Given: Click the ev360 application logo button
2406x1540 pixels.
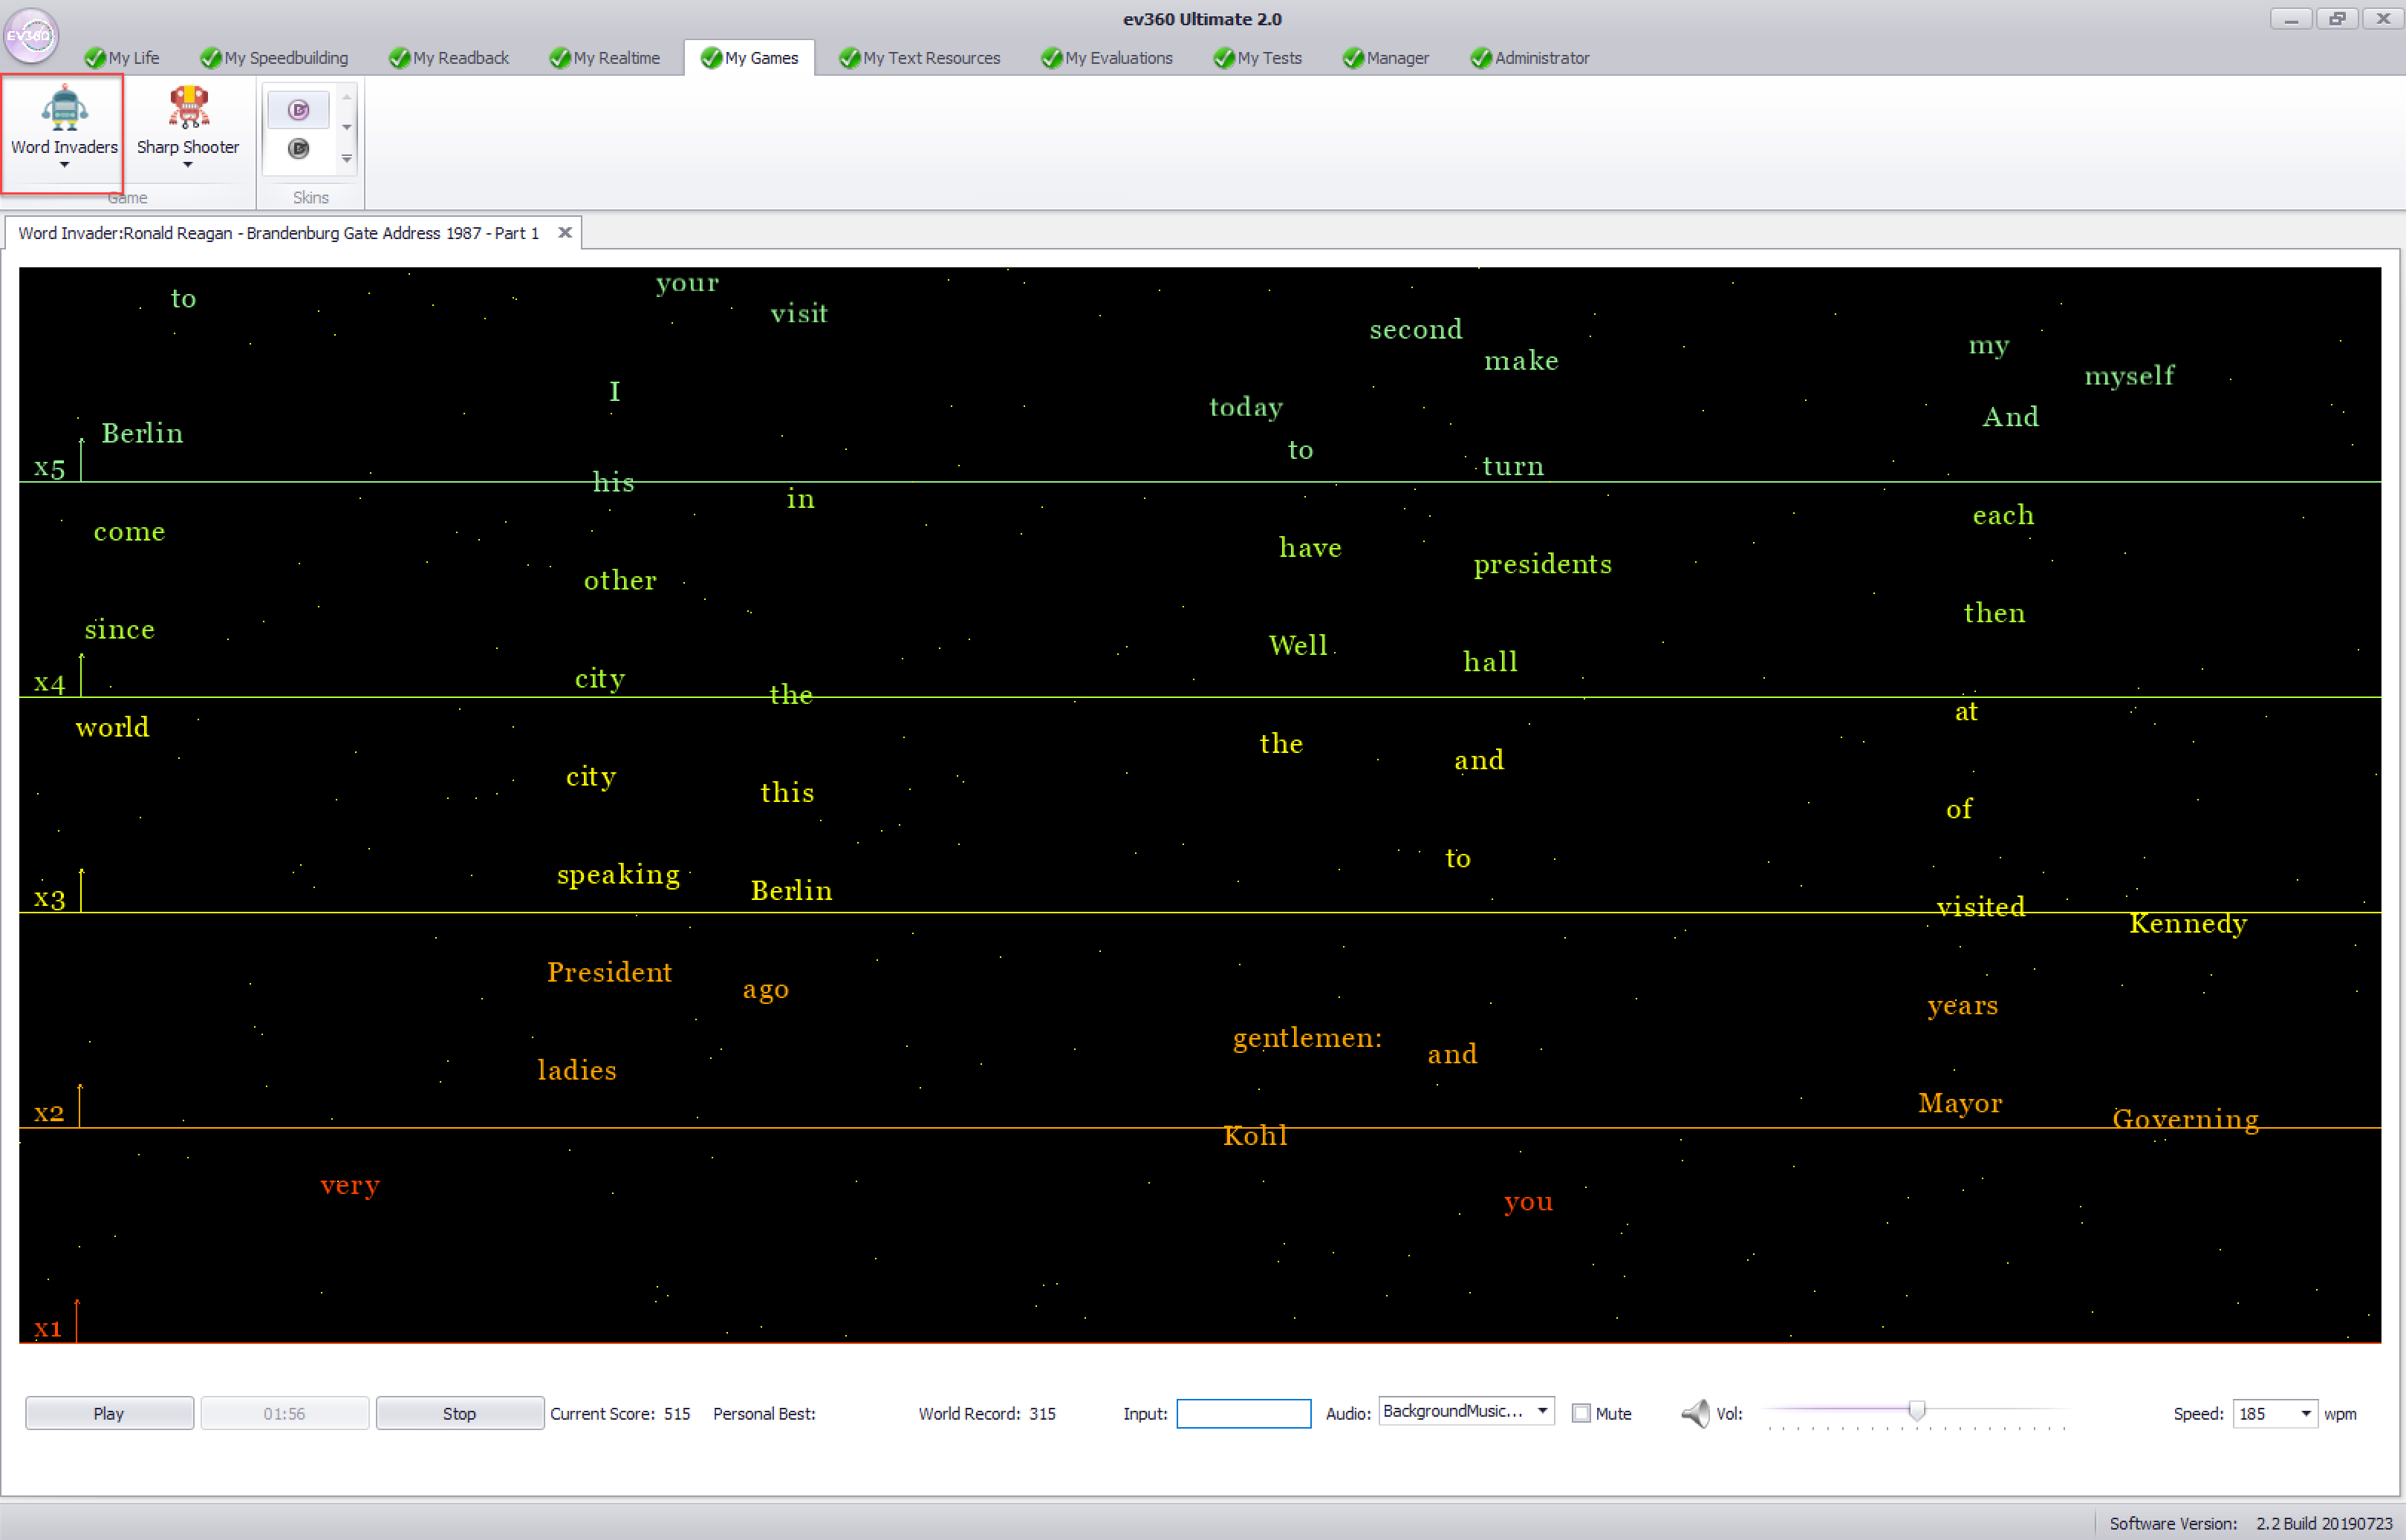Looking at the screenshot, I should [x=31, y=35].
